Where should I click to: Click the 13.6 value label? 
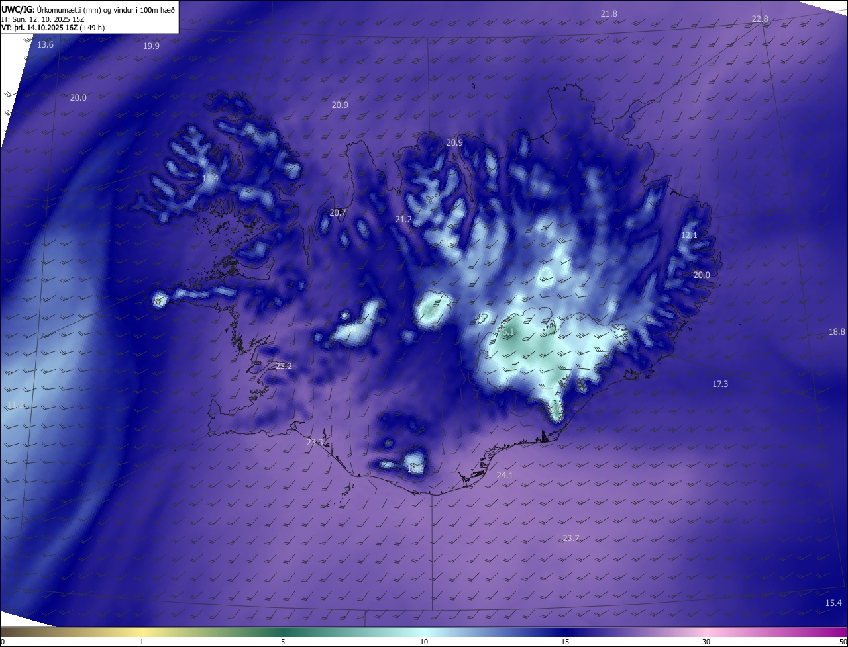point(45,44)
